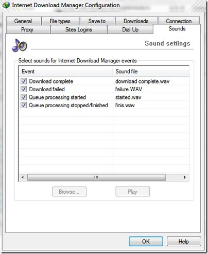Screen dimensions: 208x254
Task: Switch to the Sites Logins tab
Action: [79, 29]
